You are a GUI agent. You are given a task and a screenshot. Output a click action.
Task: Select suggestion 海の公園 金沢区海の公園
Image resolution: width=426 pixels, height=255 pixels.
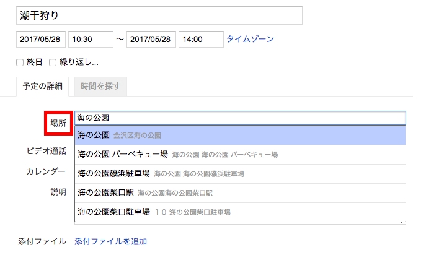point(240,135)
